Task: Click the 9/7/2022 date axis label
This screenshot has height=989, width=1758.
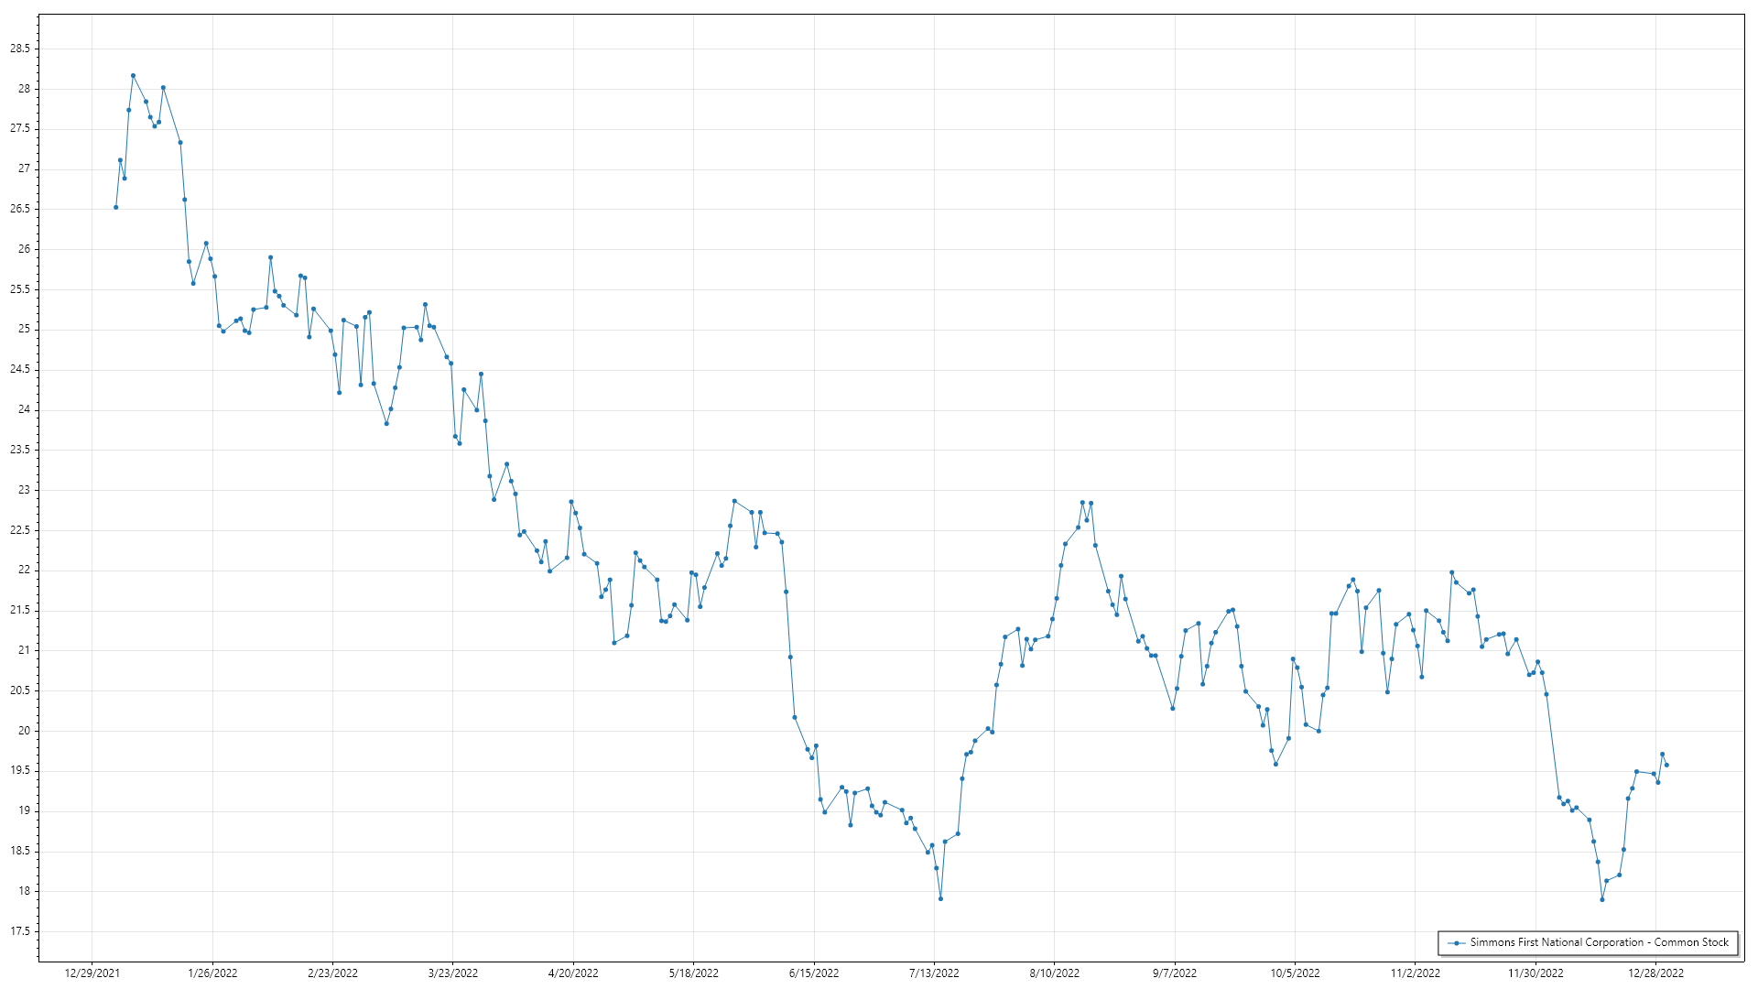Action: pos(1175,973)
